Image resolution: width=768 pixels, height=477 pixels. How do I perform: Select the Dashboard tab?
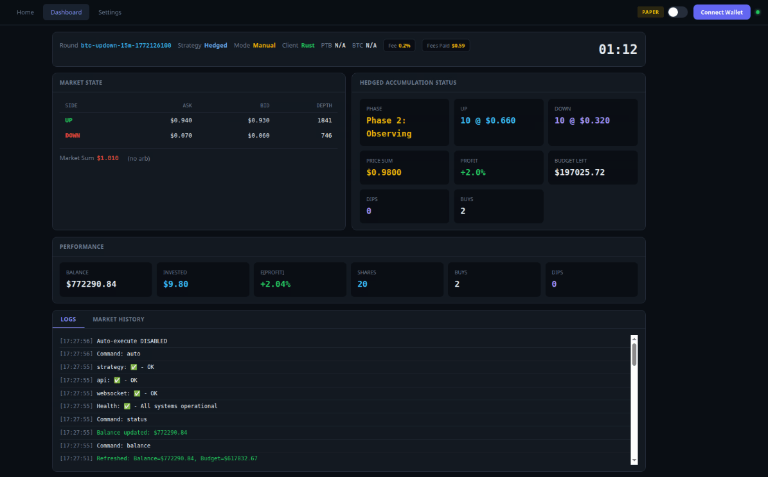click(66, 12)
